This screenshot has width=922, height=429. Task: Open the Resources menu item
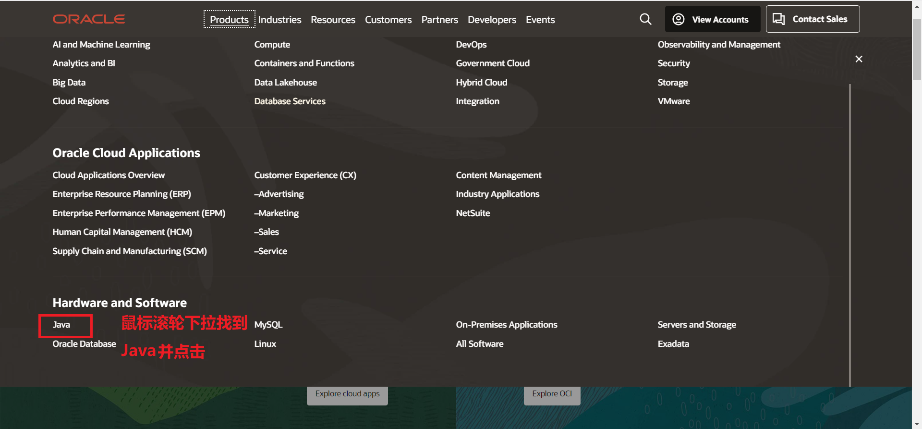pos(333,20)
